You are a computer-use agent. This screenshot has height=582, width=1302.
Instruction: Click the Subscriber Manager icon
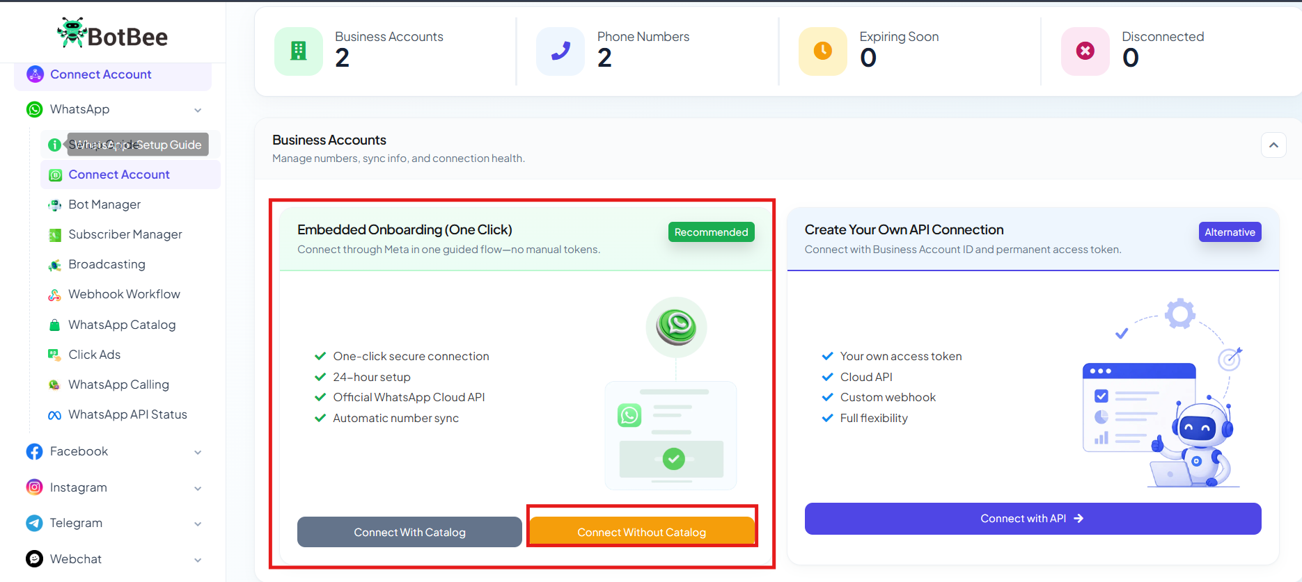(x=54, y=235)
